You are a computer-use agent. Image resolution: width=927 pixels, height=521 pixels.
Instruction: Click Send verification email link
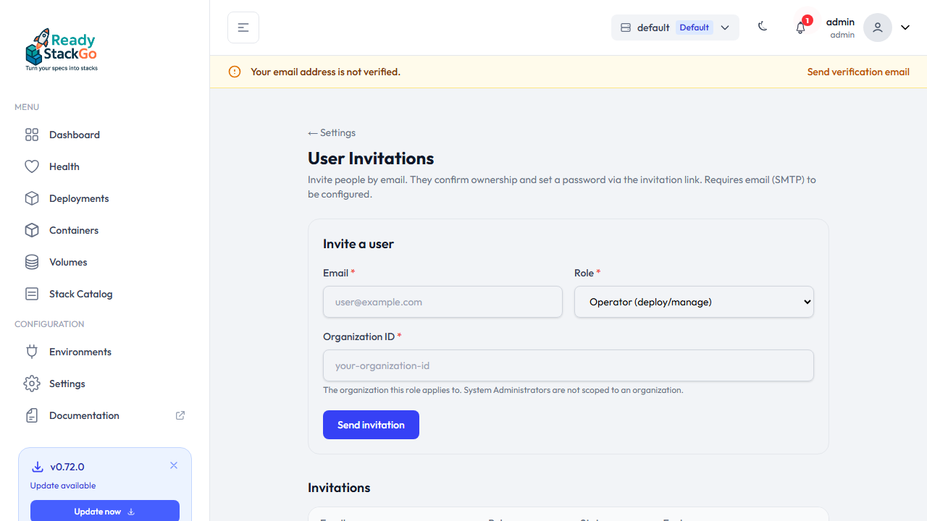(858, 72)
